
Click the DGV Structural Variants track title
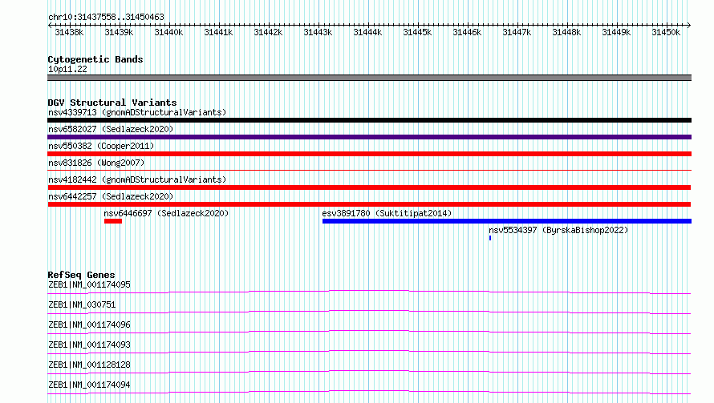point(112,103)
